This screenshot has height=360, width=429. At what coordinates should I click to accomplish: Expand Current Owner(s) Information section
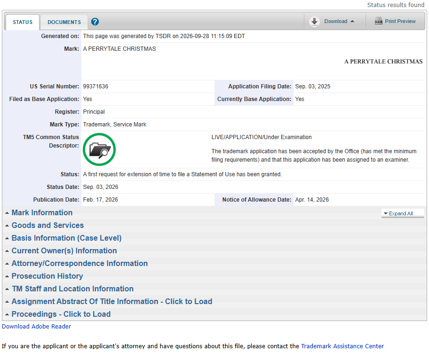click(x=64, y=250)
